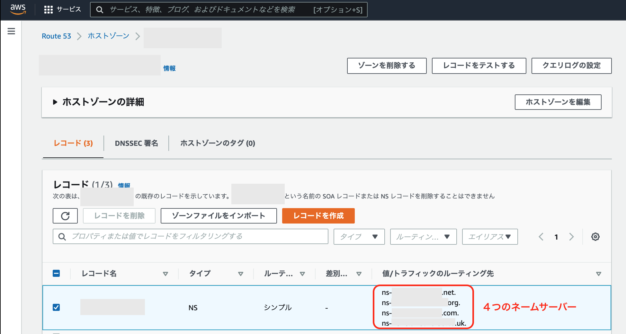Uncheck the NS record row checkbox
The width and height of the screenshot is (626, 334).
point(56,307)
